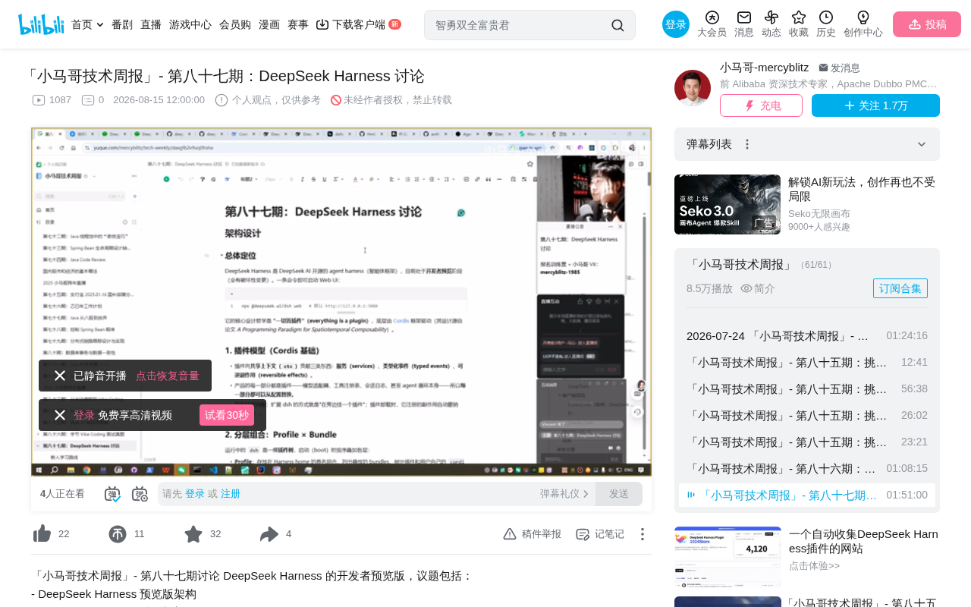Click the blue 登录 avatar button

[676, 24]
